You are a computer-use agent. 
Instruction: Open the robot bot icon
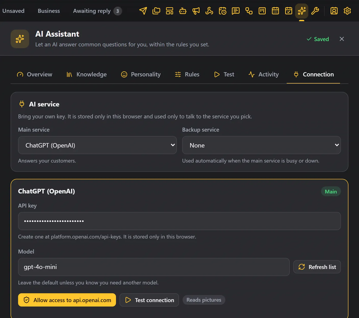pyautogui.click(x=183, y=11)
